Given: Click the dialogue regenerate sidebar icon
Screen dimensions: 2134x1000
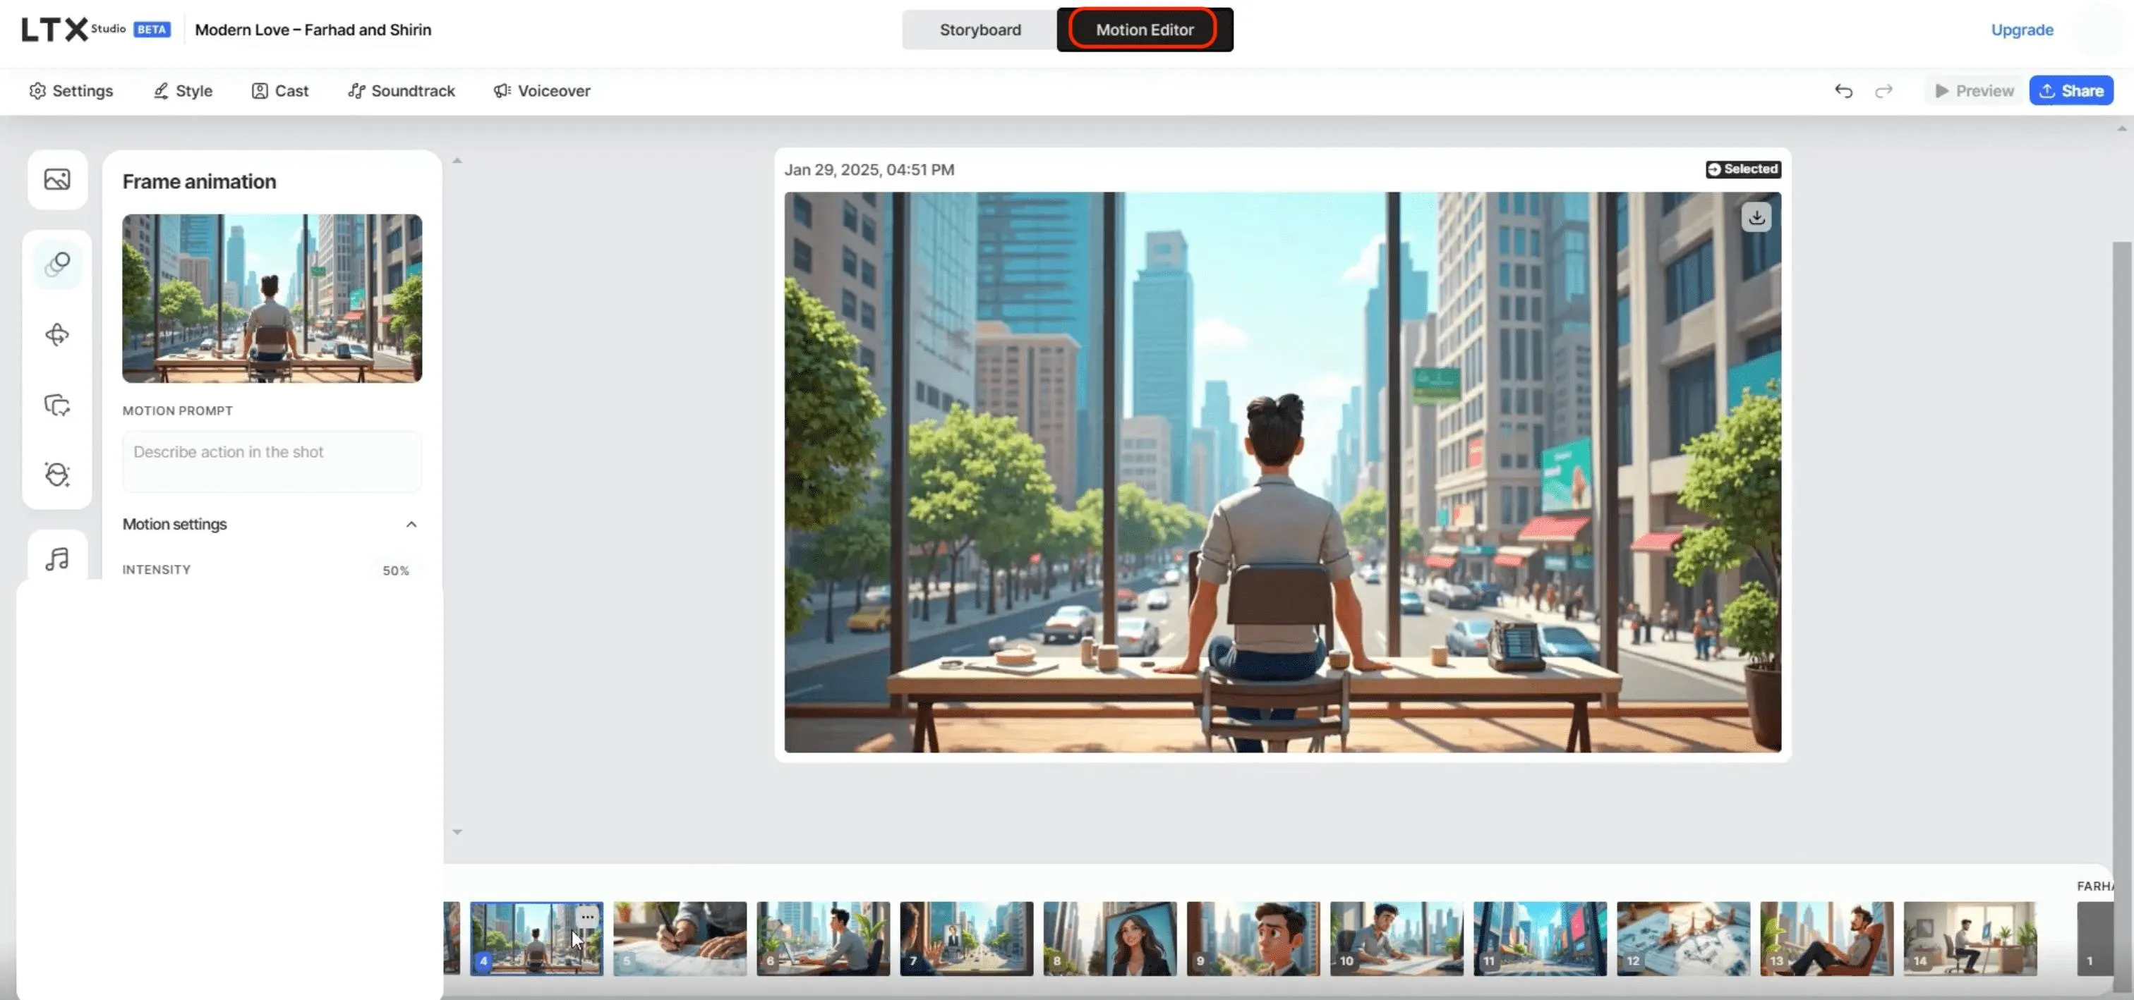Looking at the screenshot, I should click(x=57, y=405).
